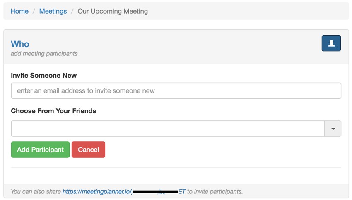Focus the invite email address field

click(176, 91)
